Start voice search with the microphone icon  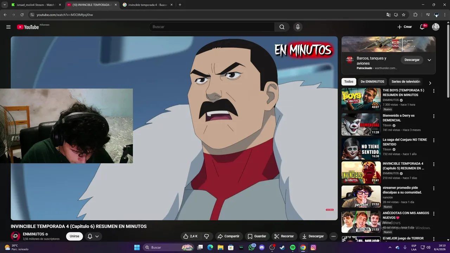tap(298, 27)
